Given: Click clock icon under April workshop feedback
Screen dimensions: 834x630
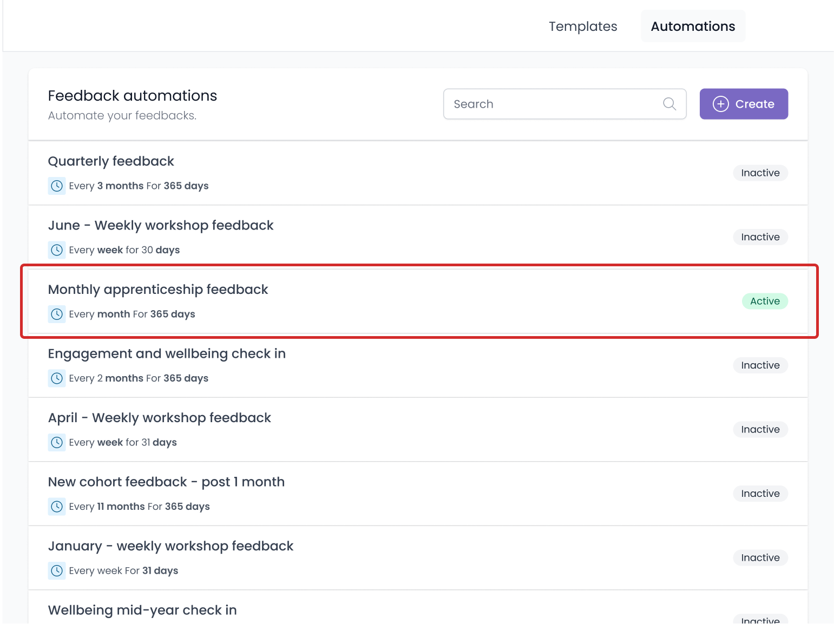Looking at the screenshot, I should click(x=57, y=442).
